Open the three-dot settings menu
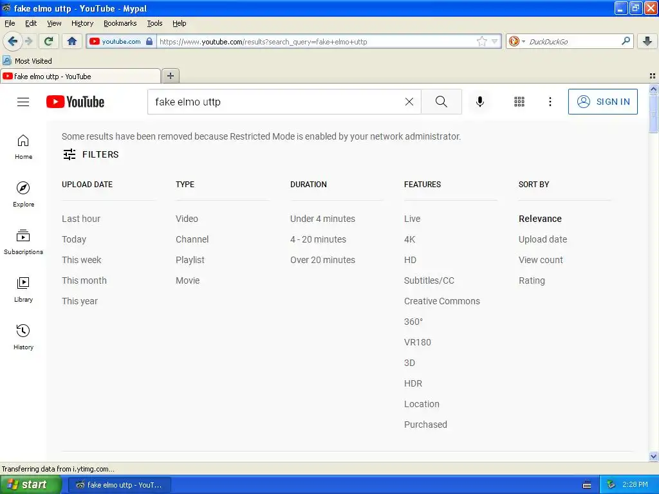This screenshot has width=659, height=494. [550, 102]
